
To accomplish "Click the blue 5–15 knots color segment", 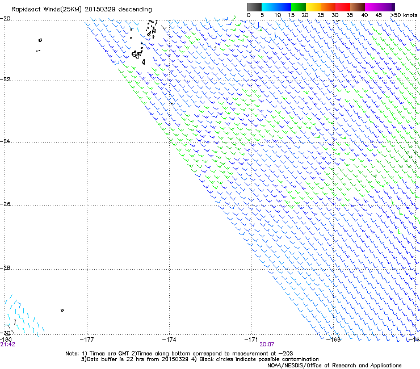I will pyautogui.click(x=276, y=7).
